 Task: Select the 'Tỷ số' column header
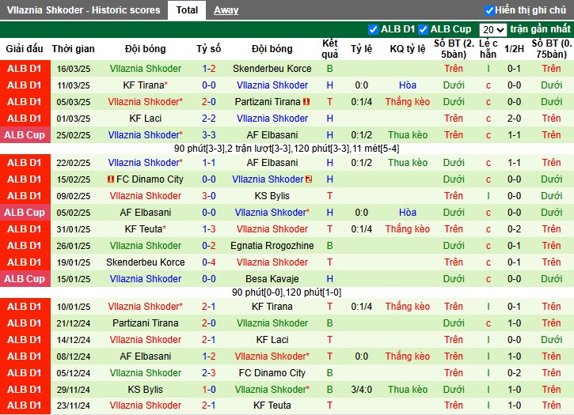(x=209, y=49)
